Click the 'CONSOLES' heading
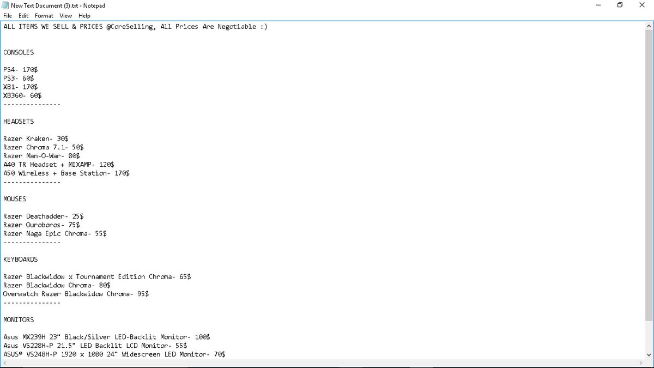Screen dimensions: 654x368 (19, 52)
